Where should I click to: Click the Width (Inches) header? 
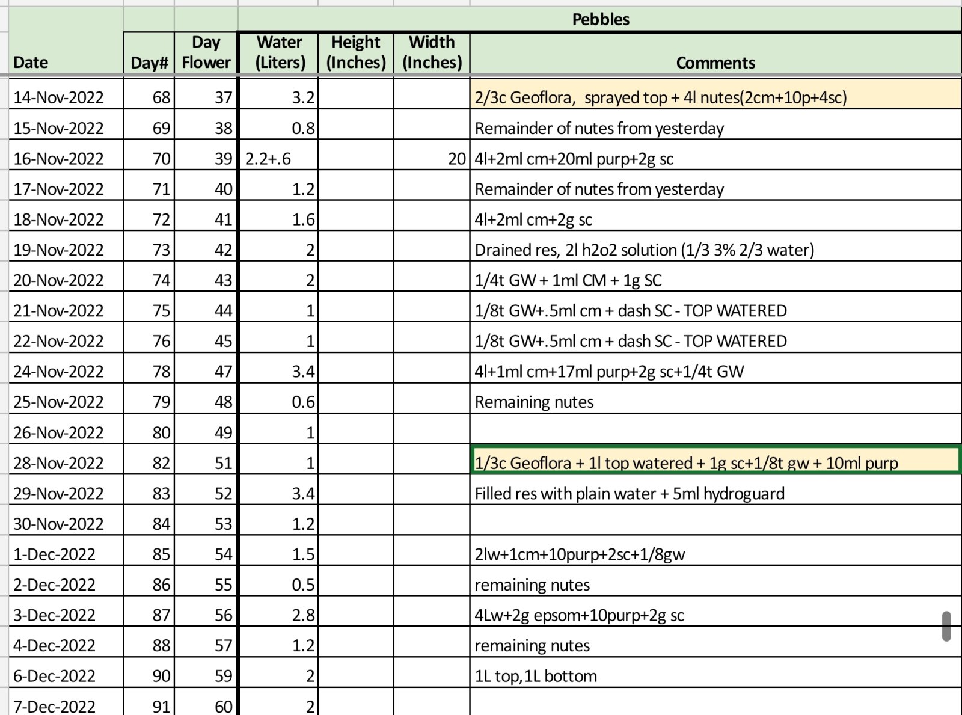pyautogui.click(x=432, y=53)
